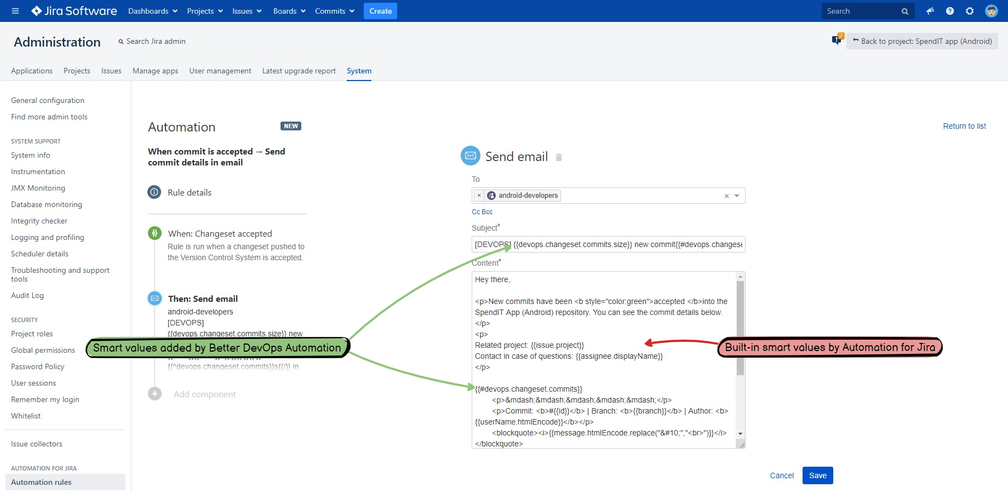Switch to the User management tab

click(220, 71)
